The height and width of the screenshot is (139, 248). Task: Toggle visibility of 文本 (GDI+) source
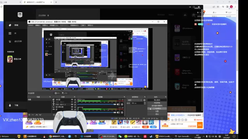point(72,102)
